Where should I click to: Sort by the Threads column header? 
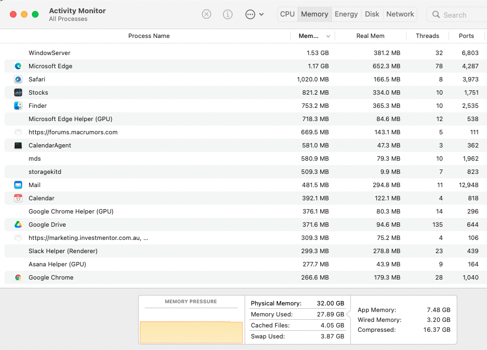click(x=428, y=36)
